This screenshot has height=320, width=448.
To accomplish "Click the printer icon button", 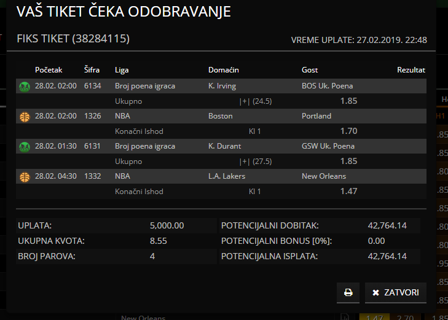I will point(348,292).
